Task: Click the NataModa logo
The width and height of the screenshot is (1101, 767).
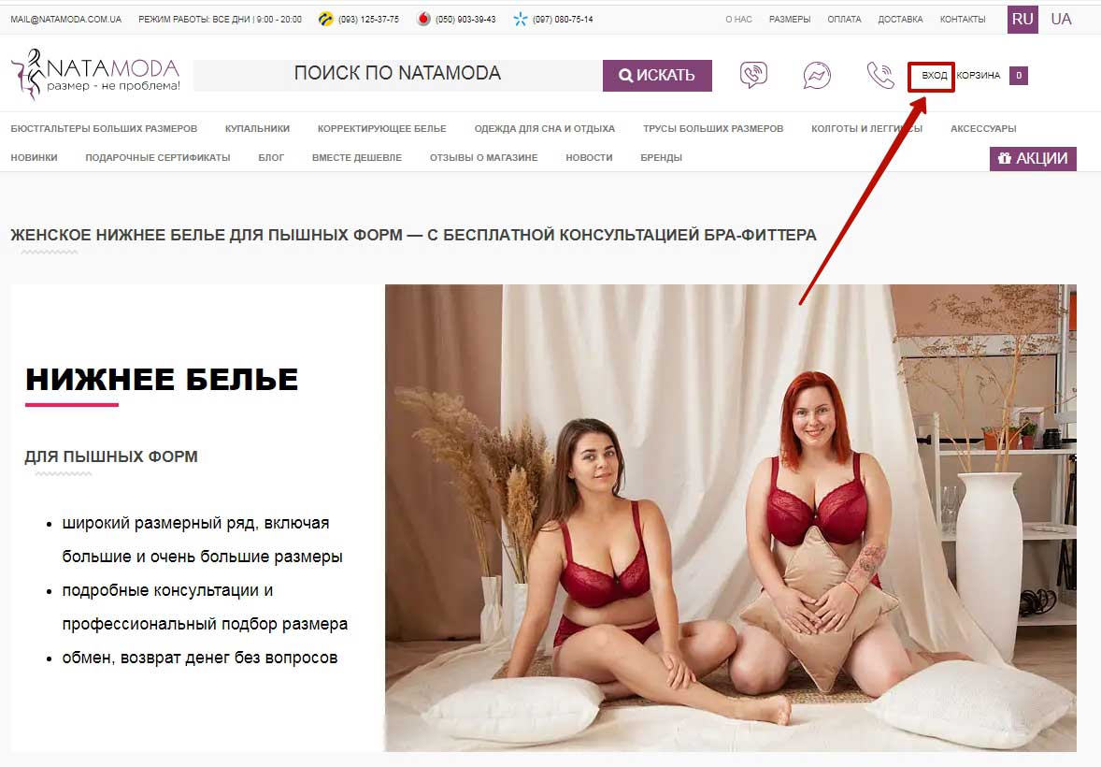Action: tap(95, 75)
